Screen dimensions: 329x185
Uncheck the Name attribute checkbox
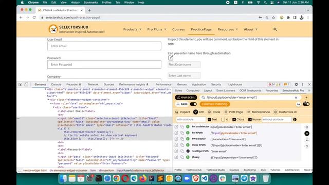point(250,120)
